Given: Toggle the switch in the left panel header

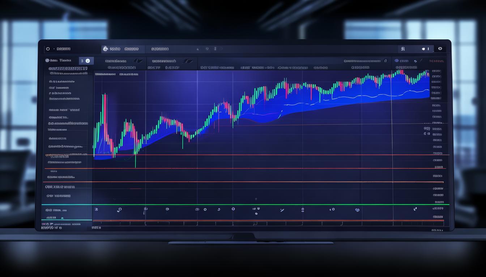Looking at the screenshot, I should click(87, 61).
